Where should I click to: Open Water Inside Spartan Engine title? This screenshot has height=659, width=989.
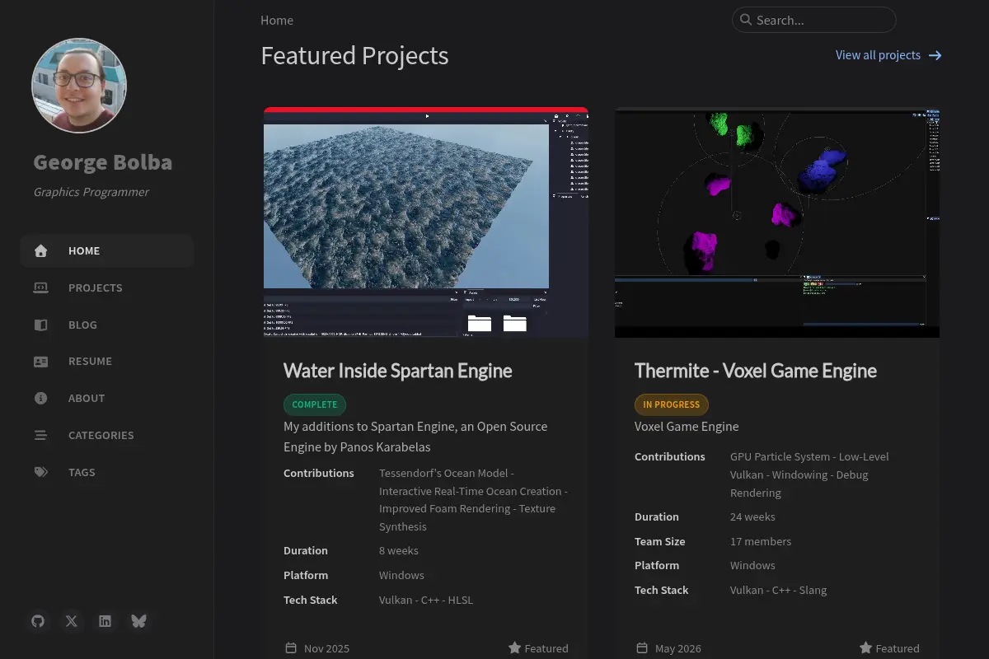pos(398,371)
